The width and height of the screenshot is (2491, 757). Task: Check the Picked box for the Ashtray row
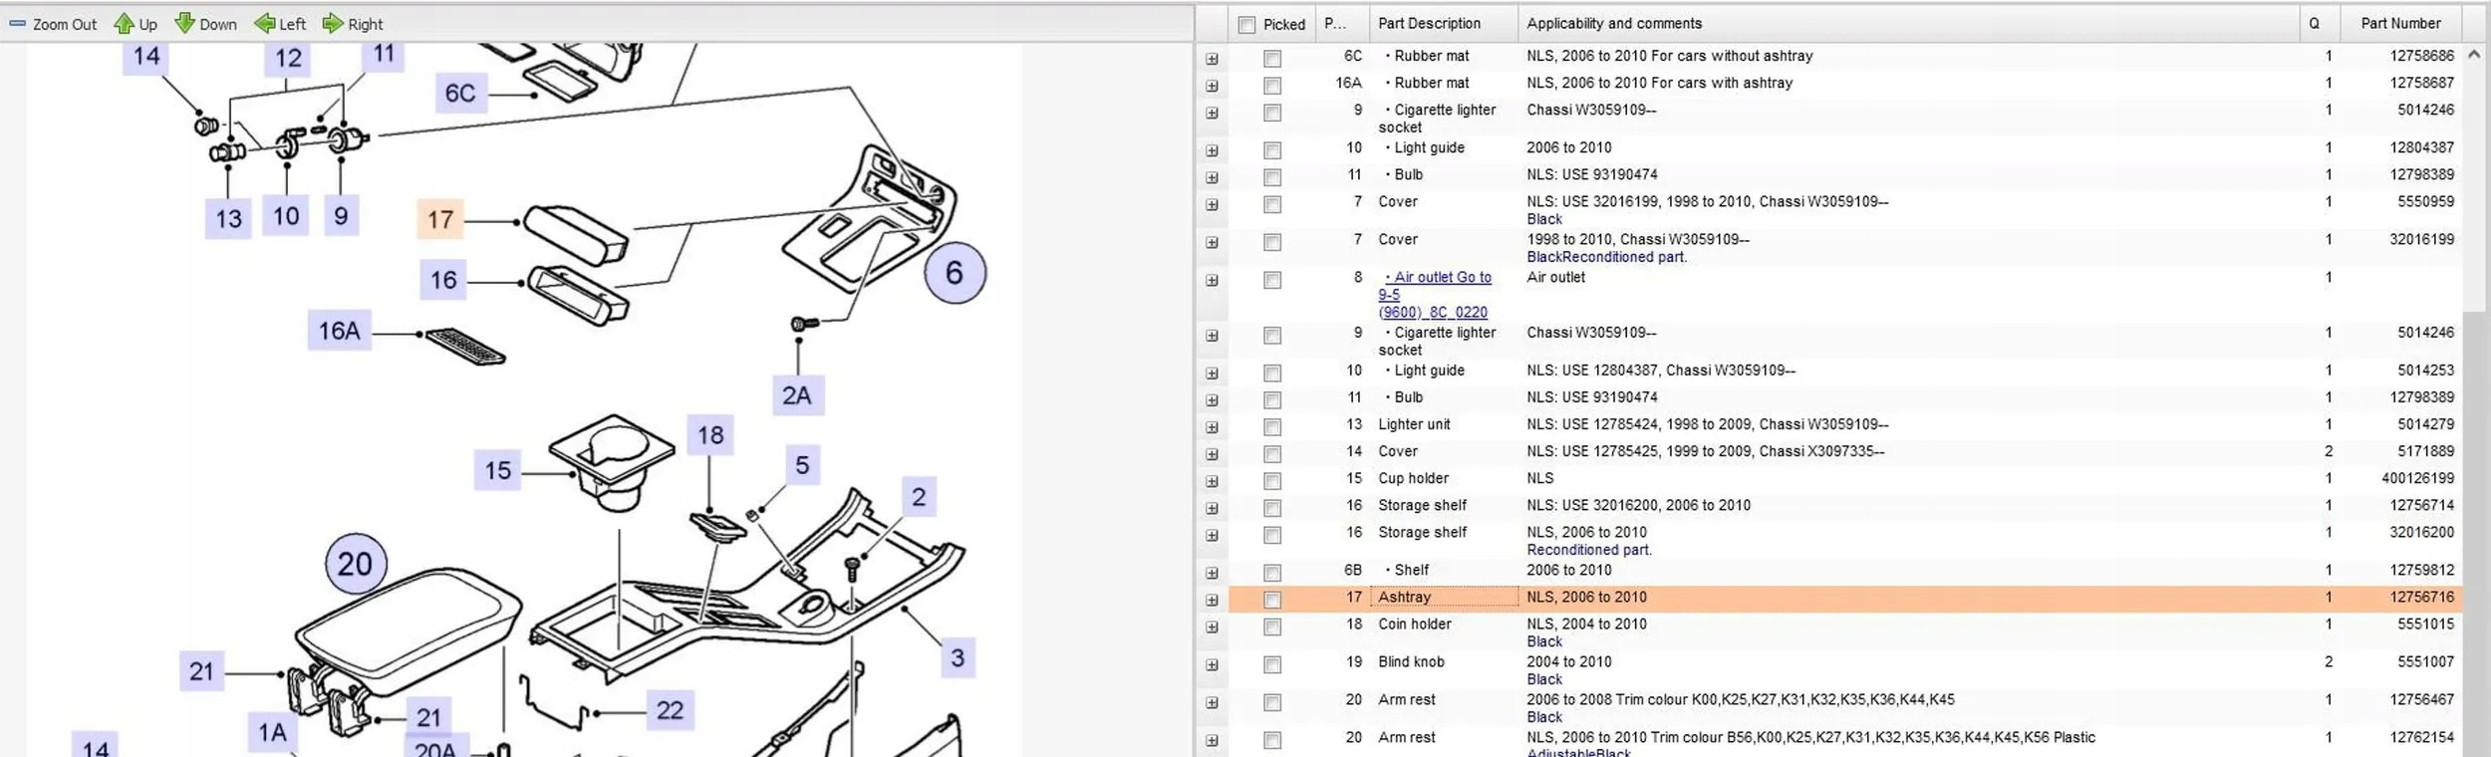[x=1272, y=600]
